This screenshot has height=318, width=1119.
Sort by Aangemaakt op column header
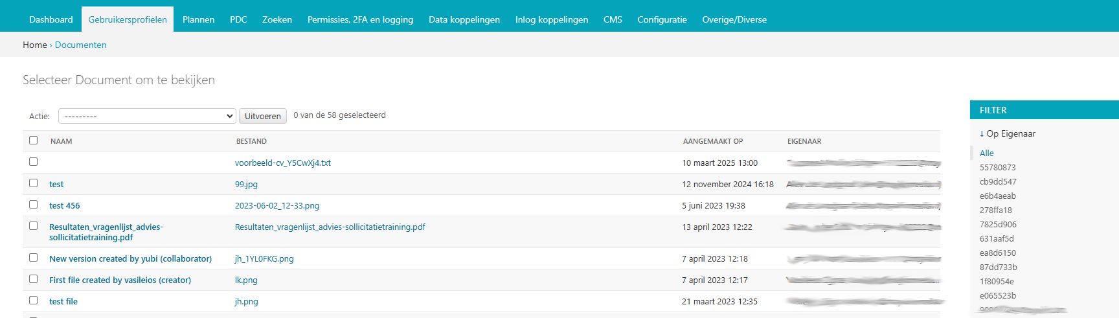click(712, 141)
